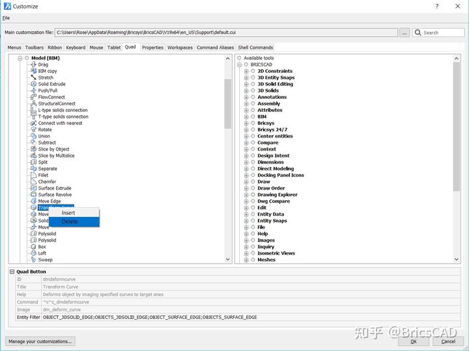The height and width of the screenshot is (351, 469).
Task: Switch to the Toolbars tab
Action: coord(35,48)
